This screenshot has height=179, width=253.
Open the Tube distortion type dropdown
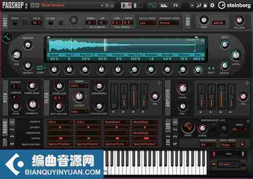coord(79,112)
